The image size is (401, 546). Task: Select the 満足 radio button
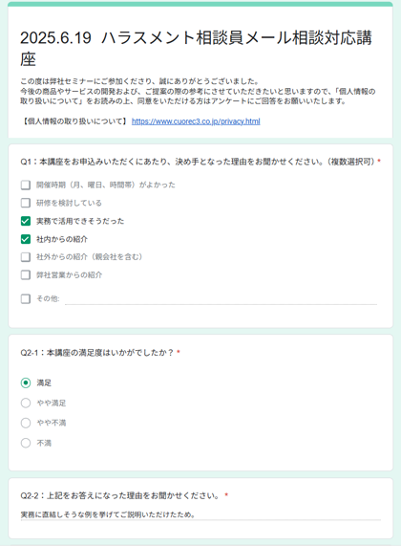click(x=26, y=383)
